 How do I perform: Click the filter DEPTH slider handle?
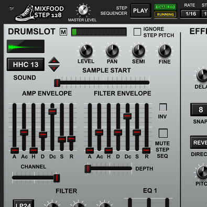[88, 169]
